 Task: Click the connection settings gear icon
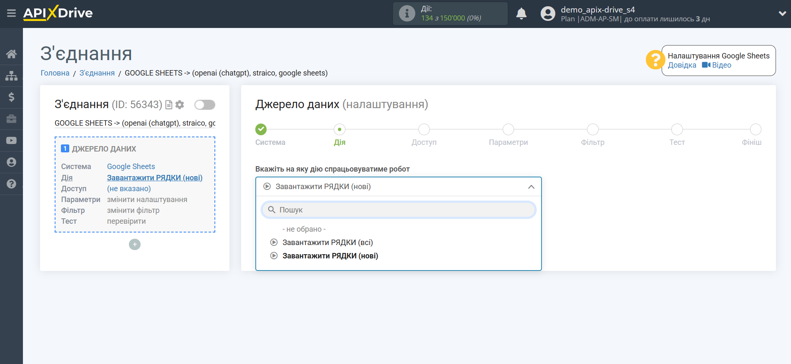(180, 105)
